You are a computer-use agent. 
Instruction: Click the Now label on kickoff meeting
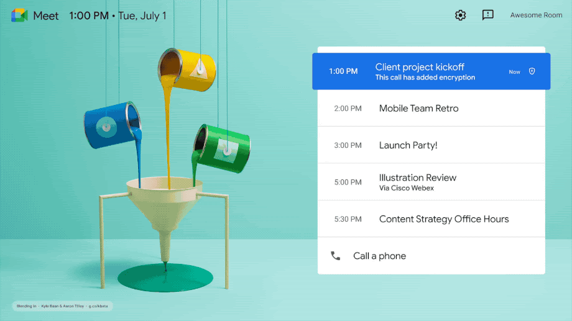[514, 72]
